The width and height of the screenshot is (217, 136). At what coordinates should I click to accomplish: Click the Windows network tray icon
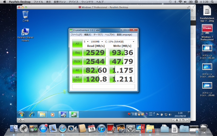coord(166,115)
